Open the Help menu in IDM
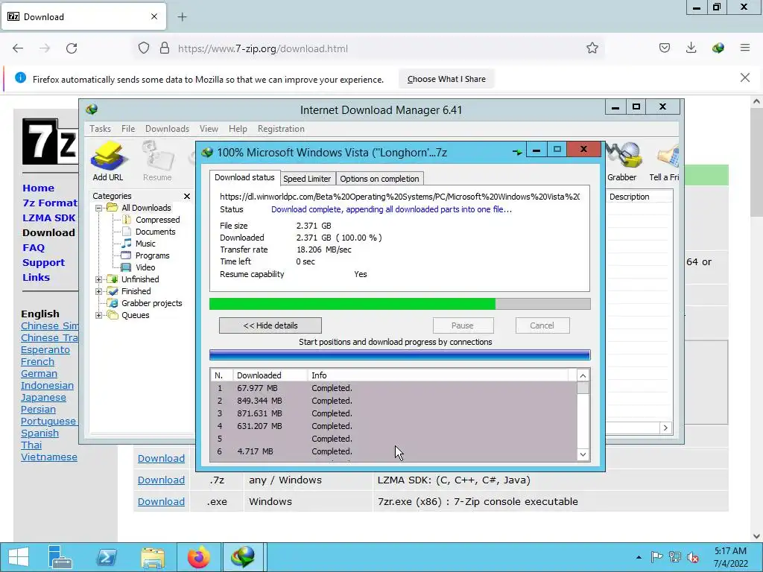This screenshot has width=763, height=572. click(x=238, y=129)
